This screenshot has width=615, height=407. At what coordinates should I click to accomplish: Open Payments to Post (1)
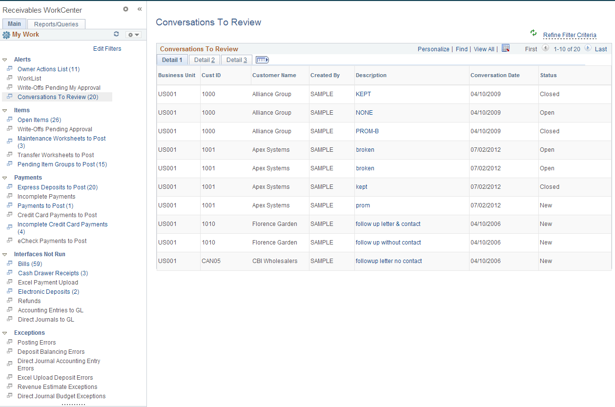[x=45, y=206]
